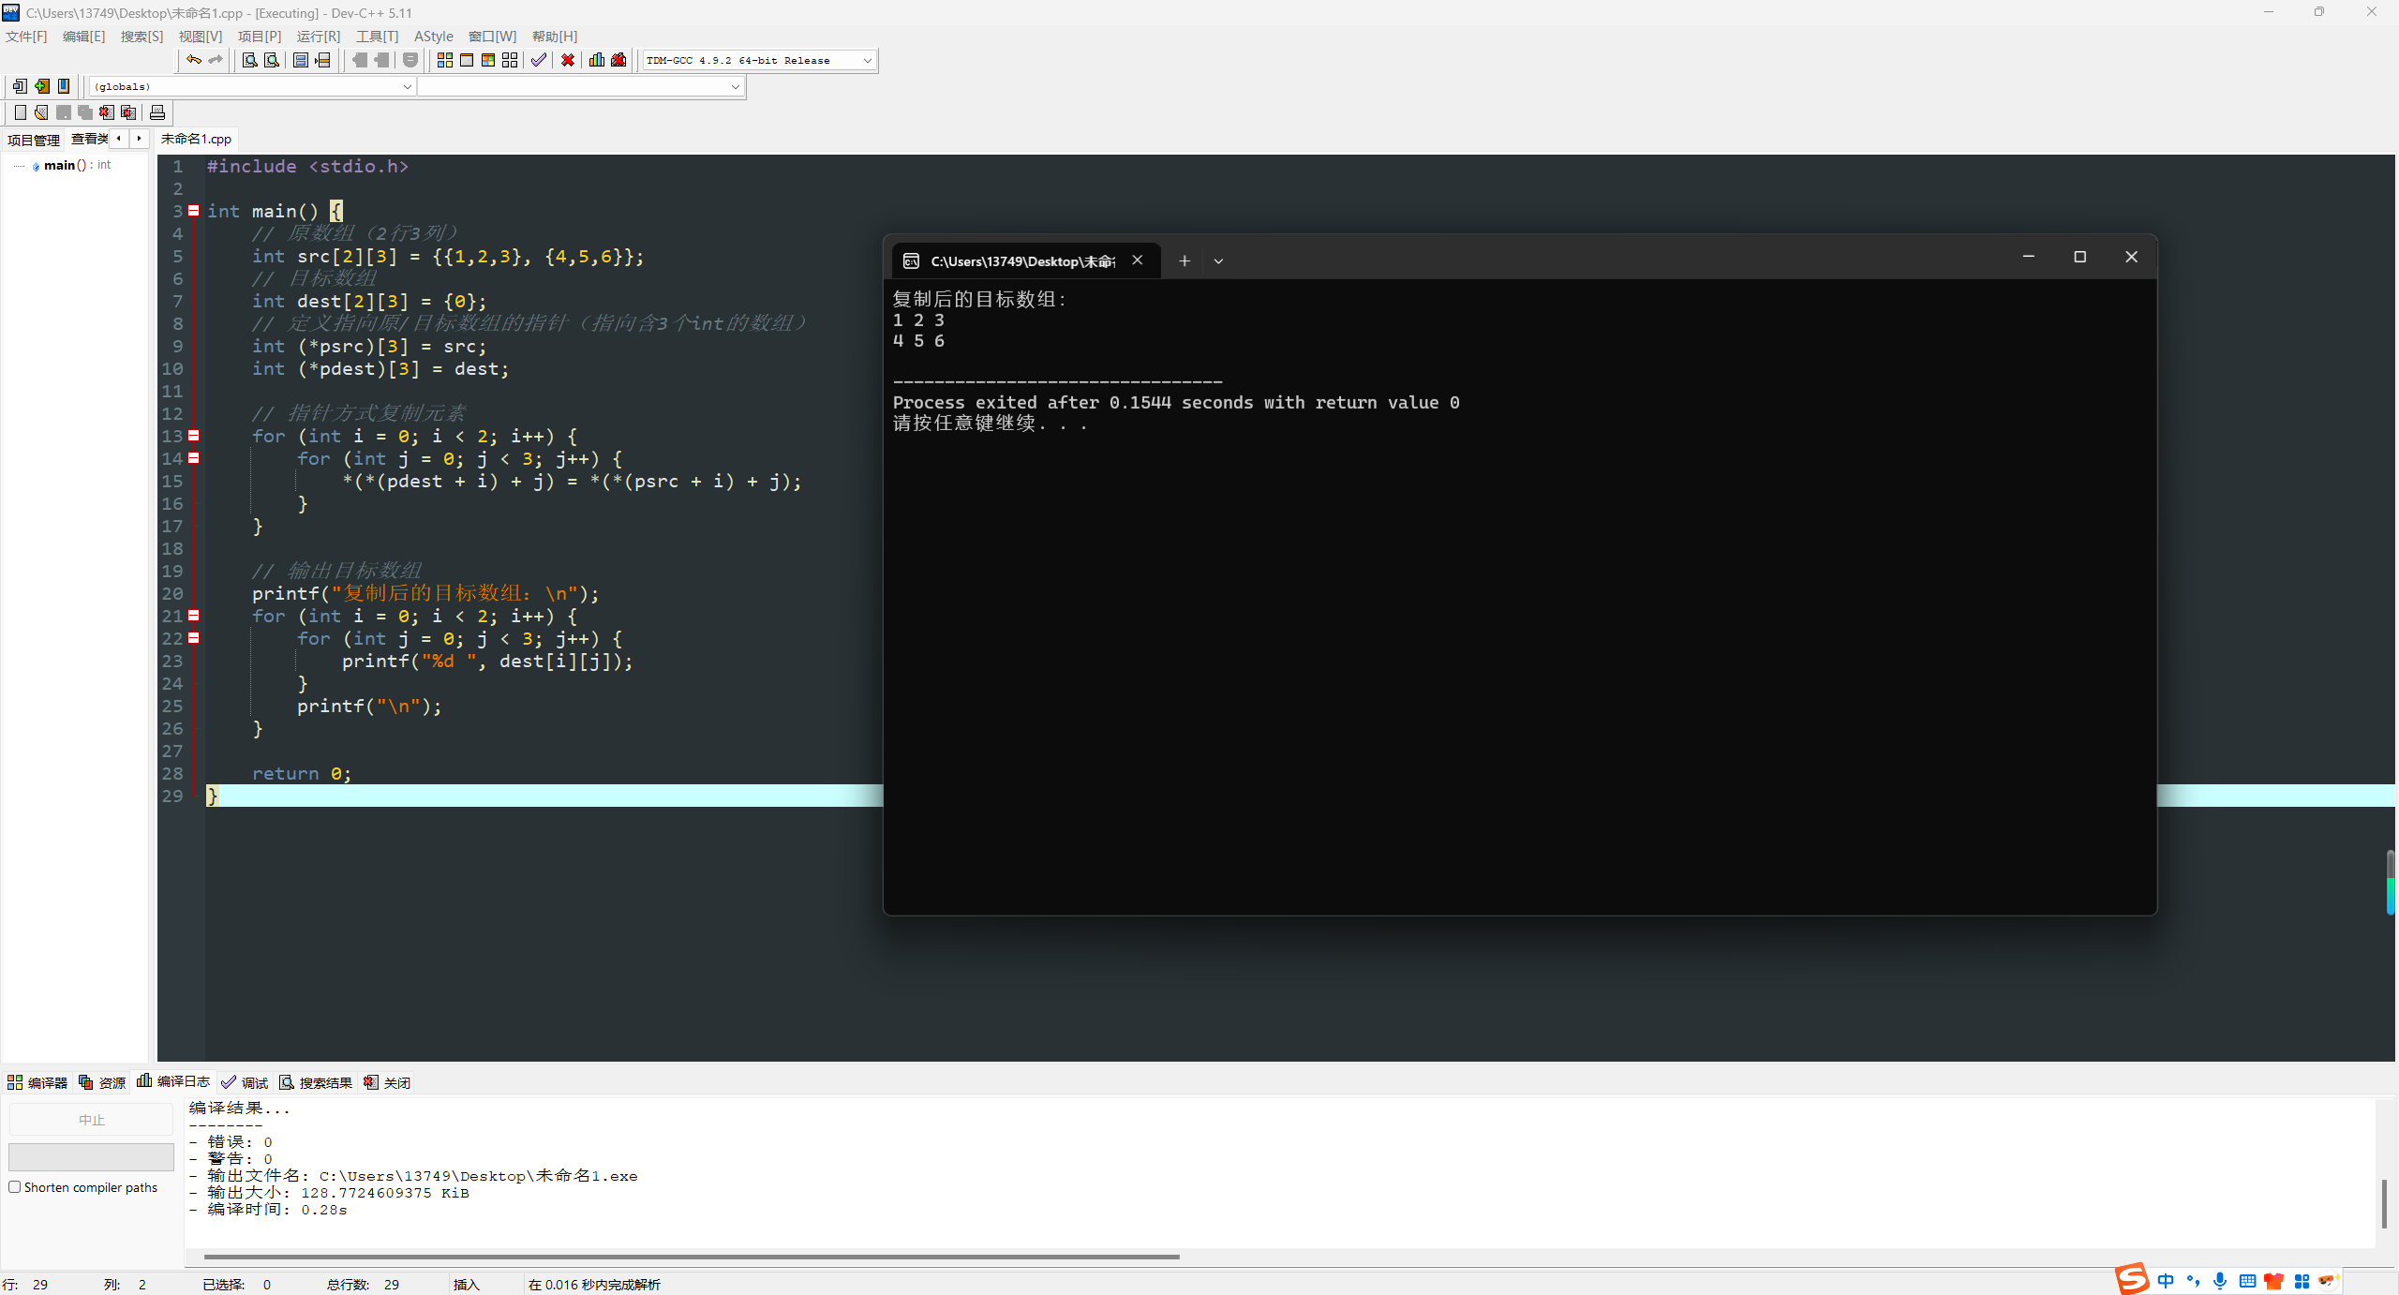This screenshot has height=1295, width=2399.
Task: Click the purple checkmark syntax check icon
Action: tap(539, 60)
